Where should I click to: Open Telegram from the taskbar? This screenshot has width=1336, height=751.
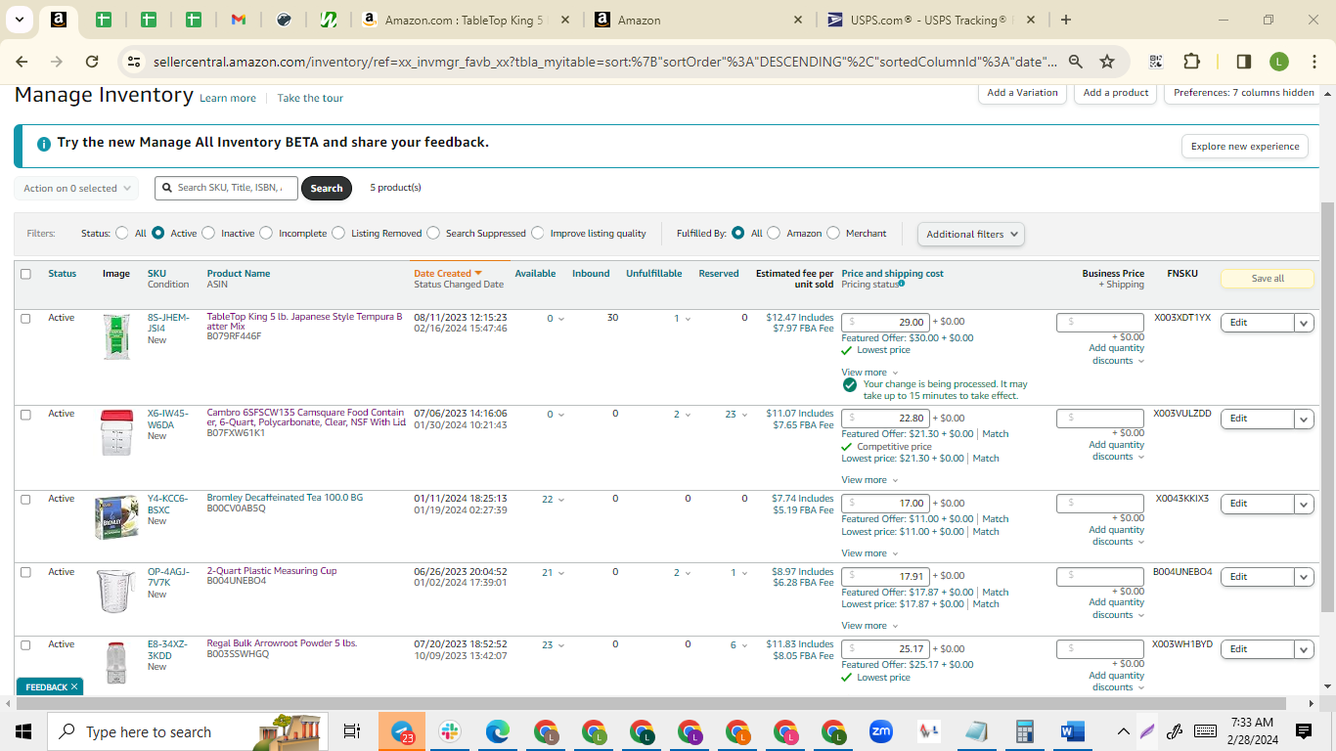click(402, 731)
